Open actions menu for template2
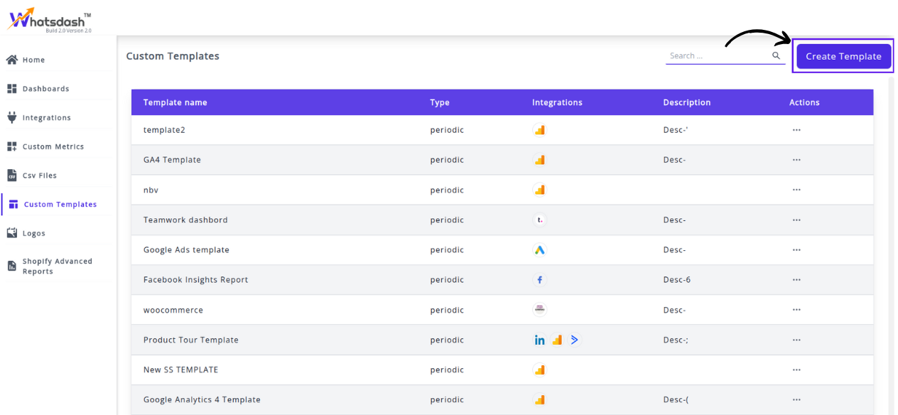Screen dimensions: 898x415 [796, 130]
